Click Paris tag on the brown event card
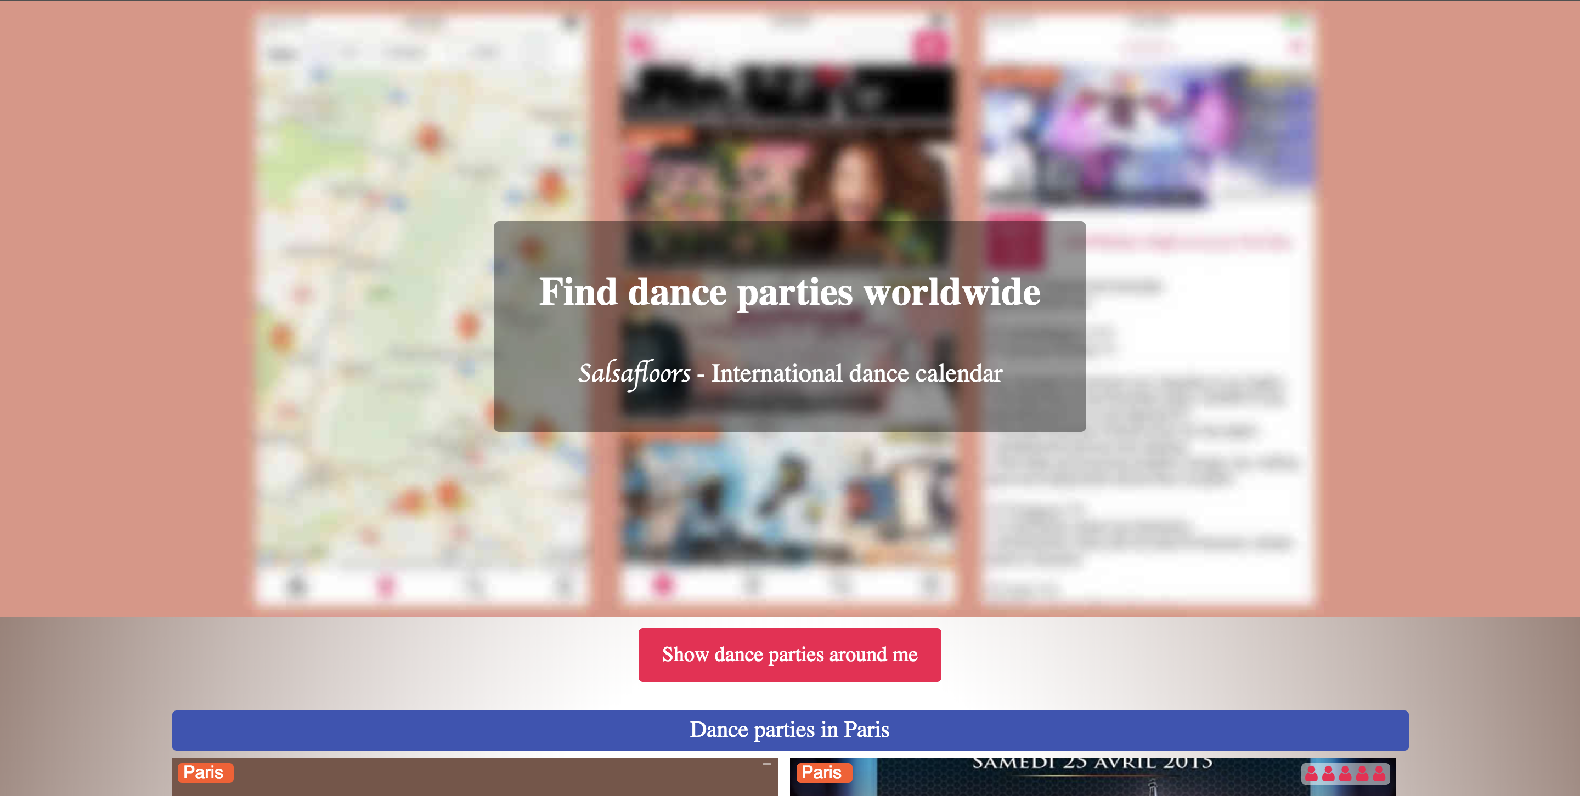 (204, 772)
